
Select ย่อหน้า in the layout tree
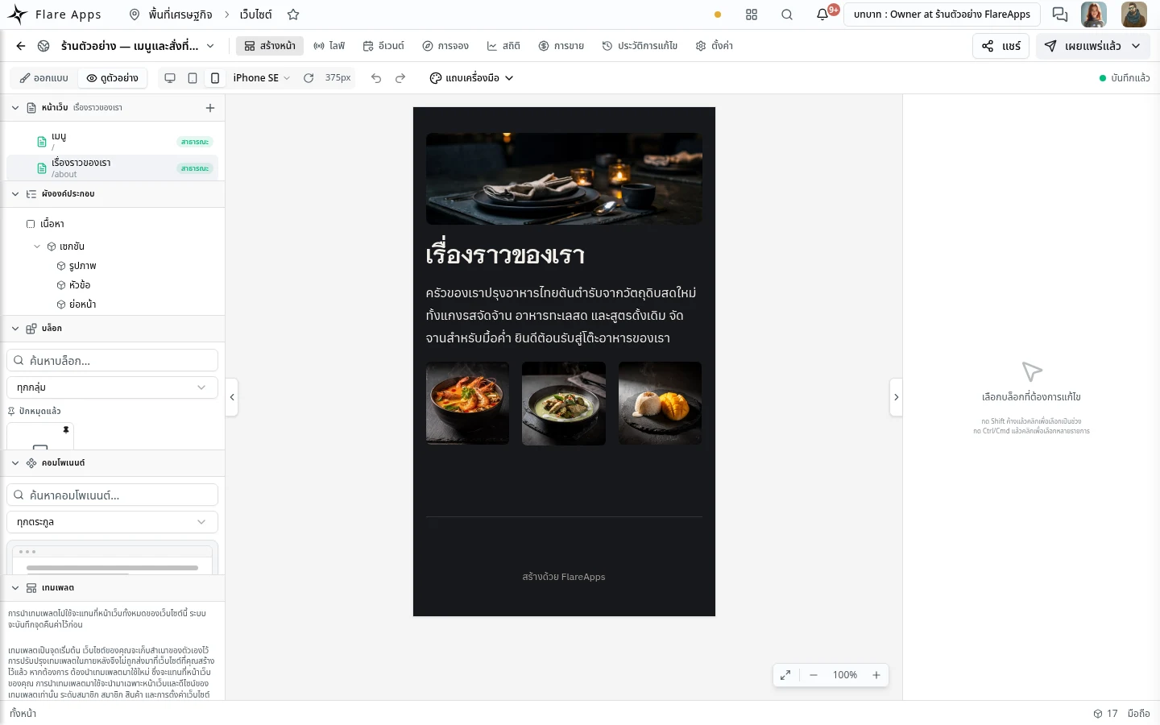pyautogui.click(x=82, y=304)
